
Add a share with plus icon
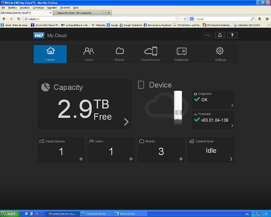pos(181,159)
